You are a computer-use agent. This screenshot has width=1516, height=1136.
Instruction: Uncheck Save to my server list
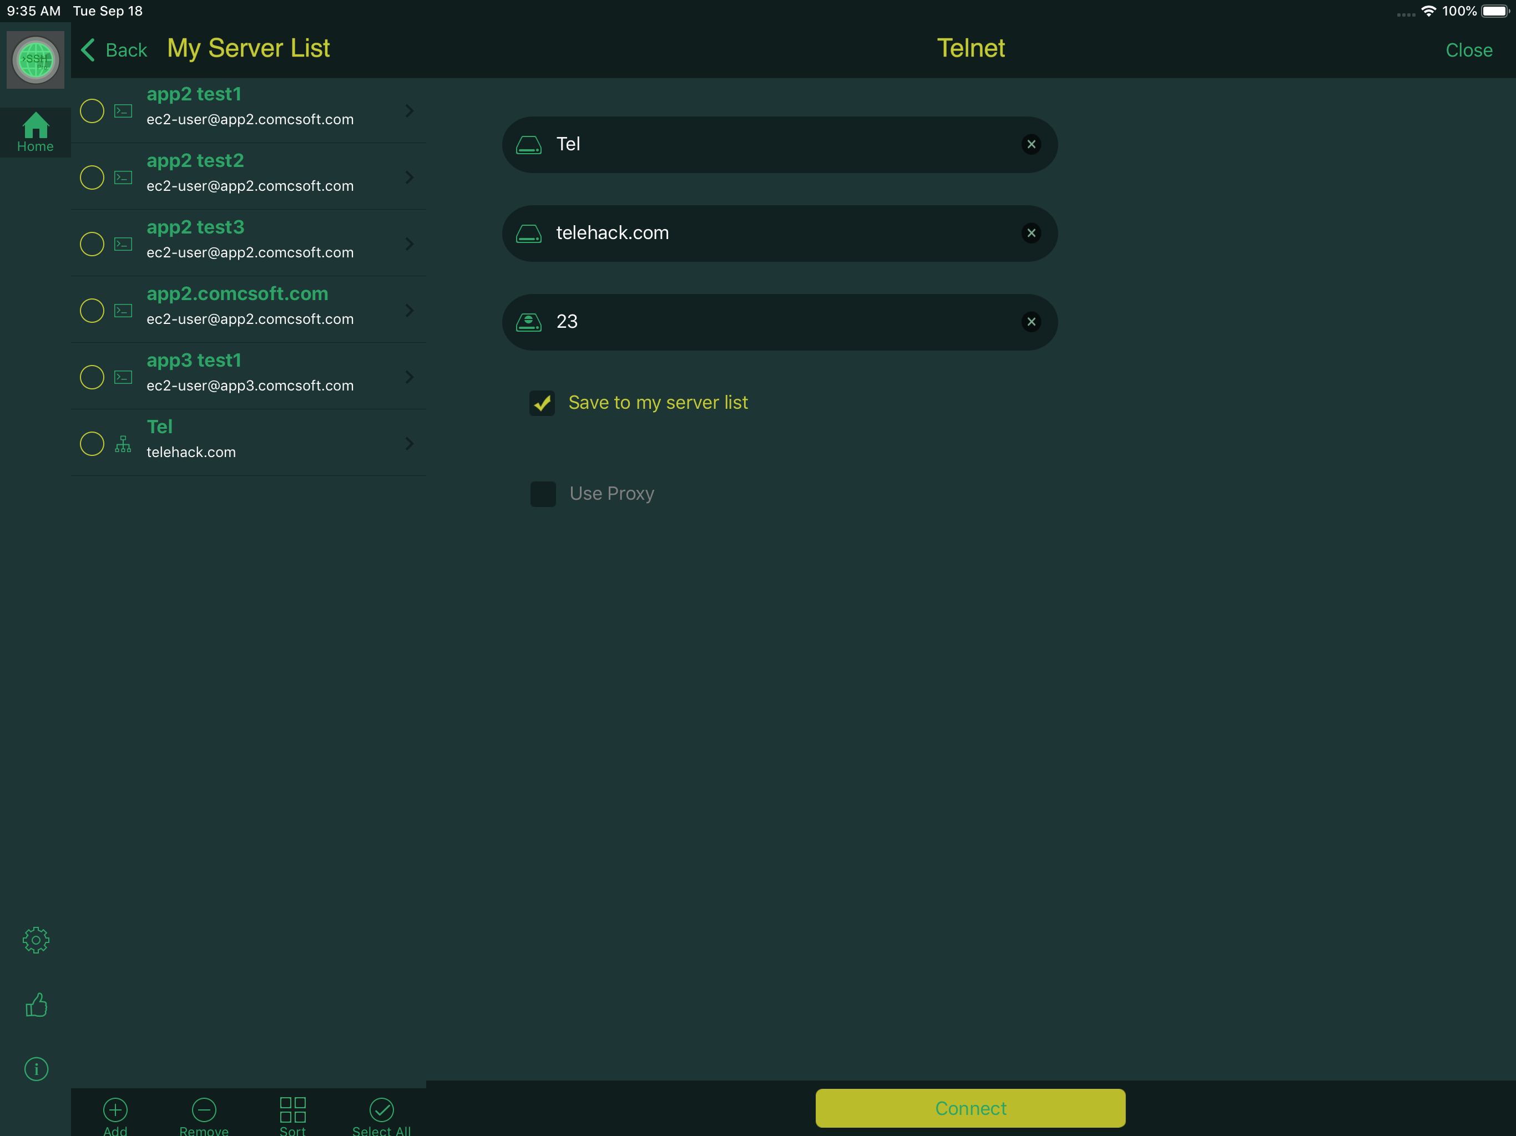(x=542, y=403)
